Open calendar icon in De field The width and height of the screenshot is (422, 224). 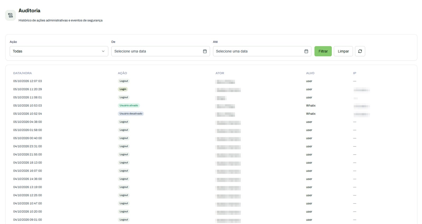(205, 51)
